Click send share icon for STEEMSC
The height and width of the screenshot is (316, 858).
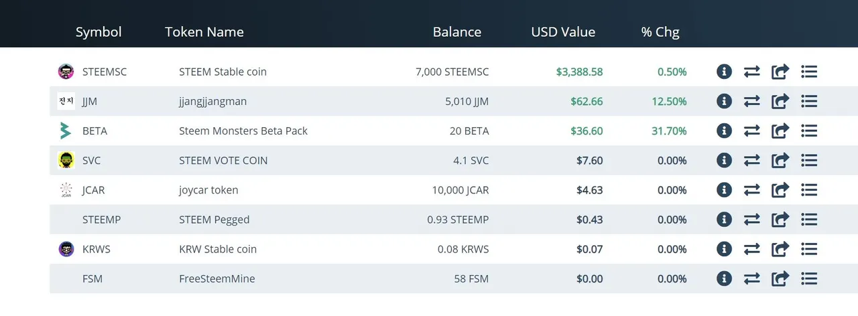(780, 72)
